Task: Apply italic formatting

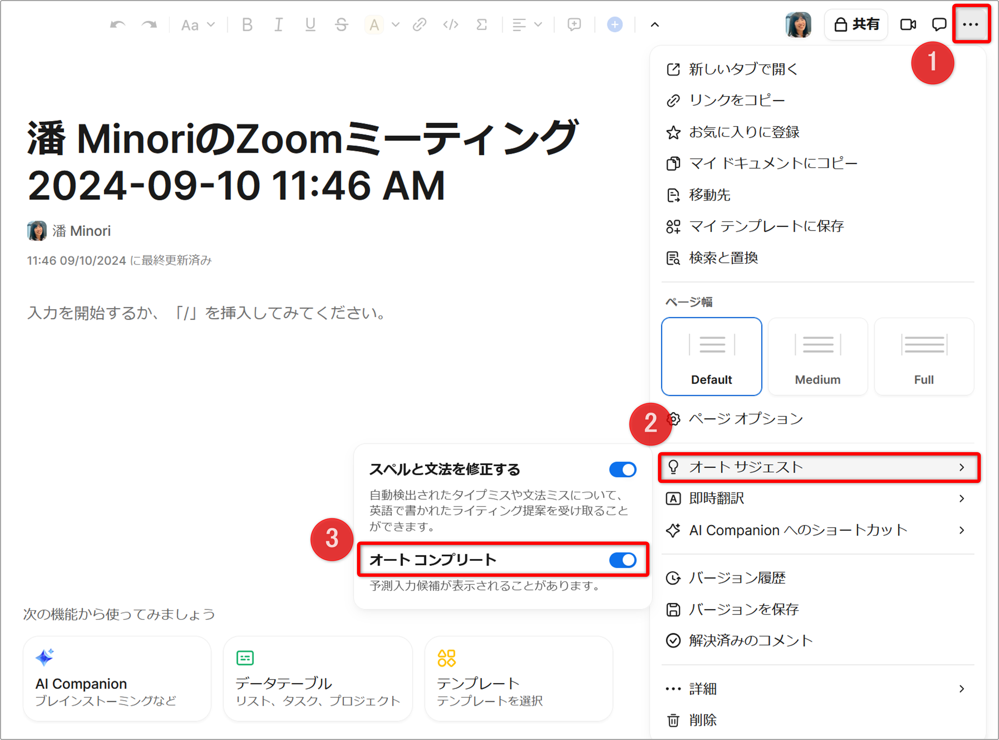Action: pyautogui.click(x=278, y=24)
